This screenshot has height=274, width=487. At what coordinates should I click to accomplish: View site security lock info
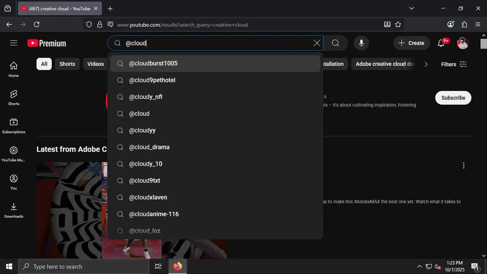100,24
